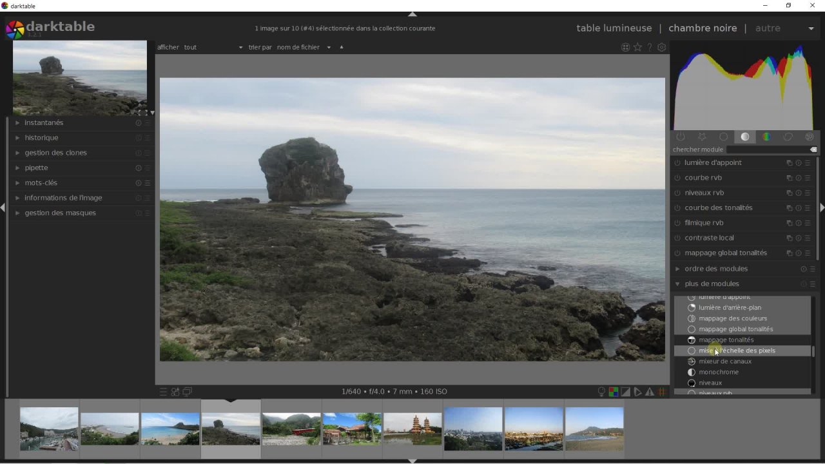Select monochrome from the module list
This screenshot has width=825, height=464.
click(718, 372)
